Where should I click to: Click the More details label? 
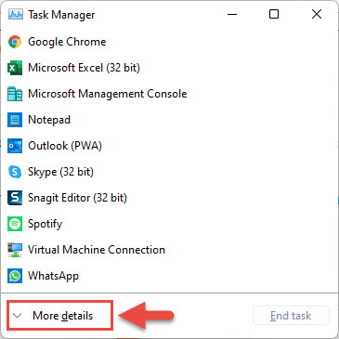tap(63, 316)
